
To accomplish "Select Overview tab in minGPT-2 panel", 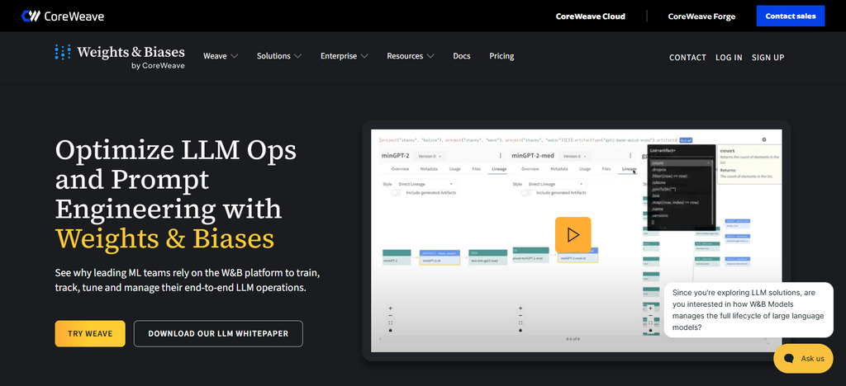I will pos(401,169).
